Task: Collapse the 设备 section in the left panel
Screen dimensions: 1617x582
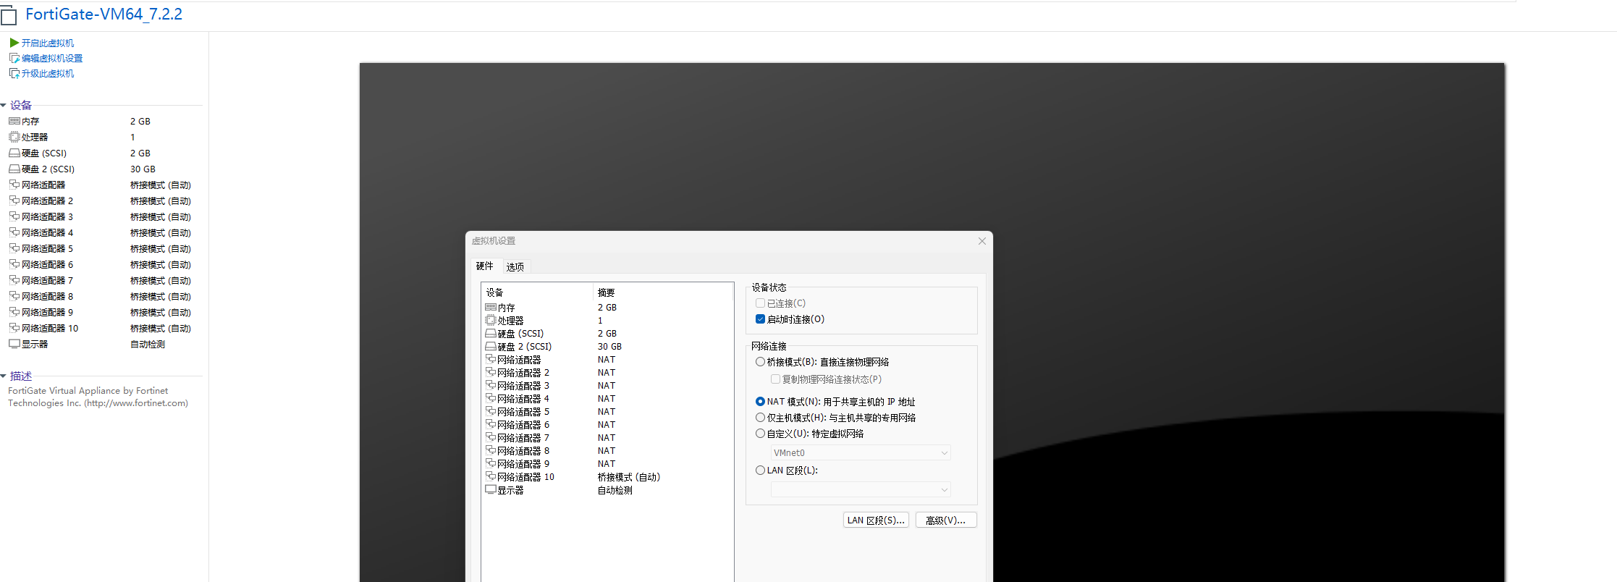Action: click(x=4, y=106)
